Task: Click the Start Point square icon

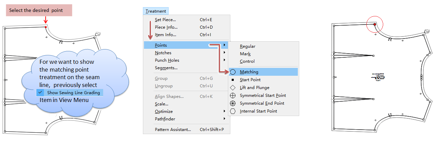Action: [233, 80]
